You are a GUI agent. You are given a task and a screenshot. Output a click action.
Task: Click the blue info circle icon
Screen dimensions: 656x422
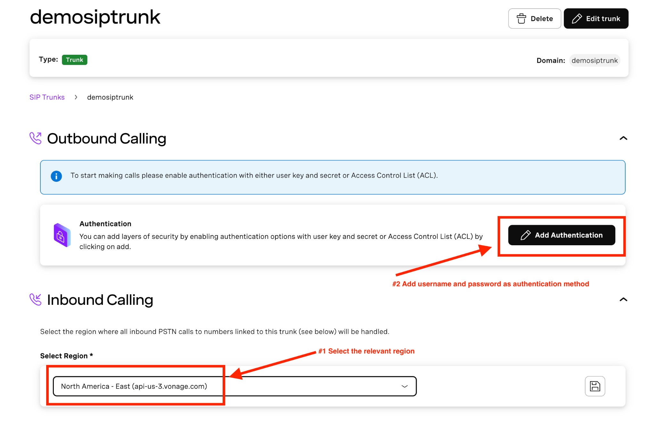point(56,176)
